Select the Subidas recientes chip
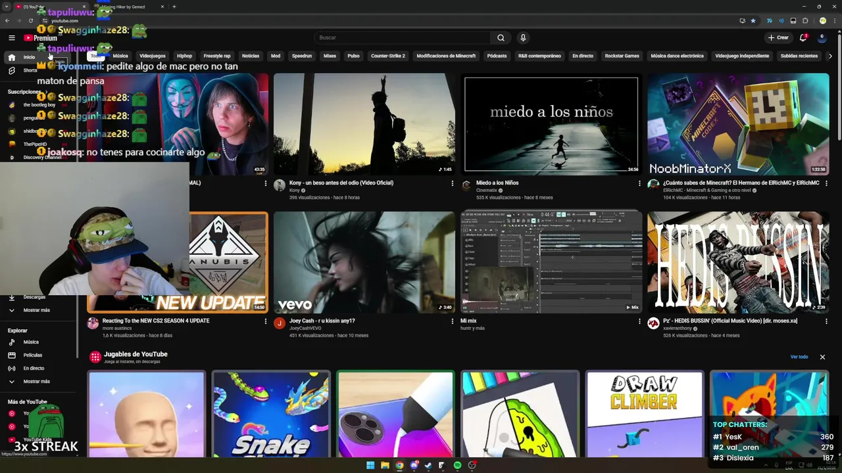Viewport: 842px width, 473px height. (x=799, y=56)
